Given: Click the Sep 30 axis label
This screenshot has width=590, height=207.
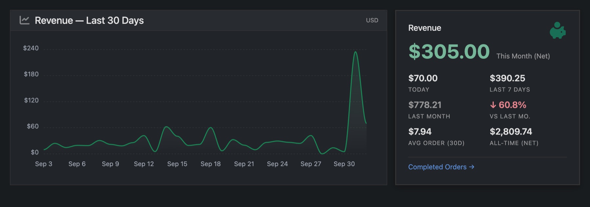Looking at the screenshot, I should coord(344,164).
